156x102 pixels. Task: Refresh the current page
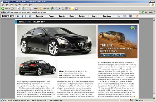[22, 8]
